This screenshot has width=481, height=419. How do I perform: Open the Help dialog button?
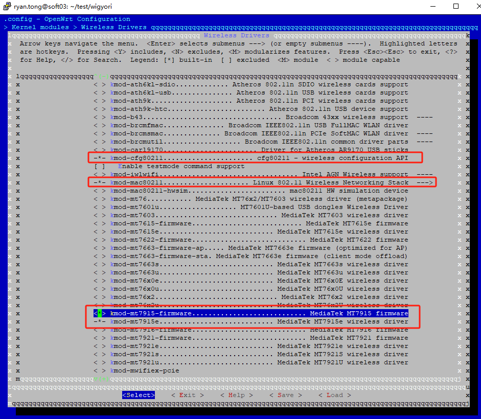(237, 394)
